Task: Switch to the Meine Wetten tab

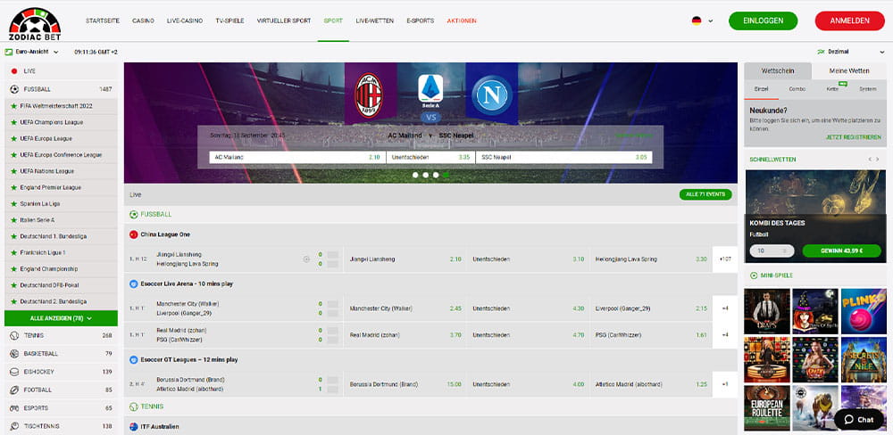Action: pyautogui.click(x=849, y=71)
